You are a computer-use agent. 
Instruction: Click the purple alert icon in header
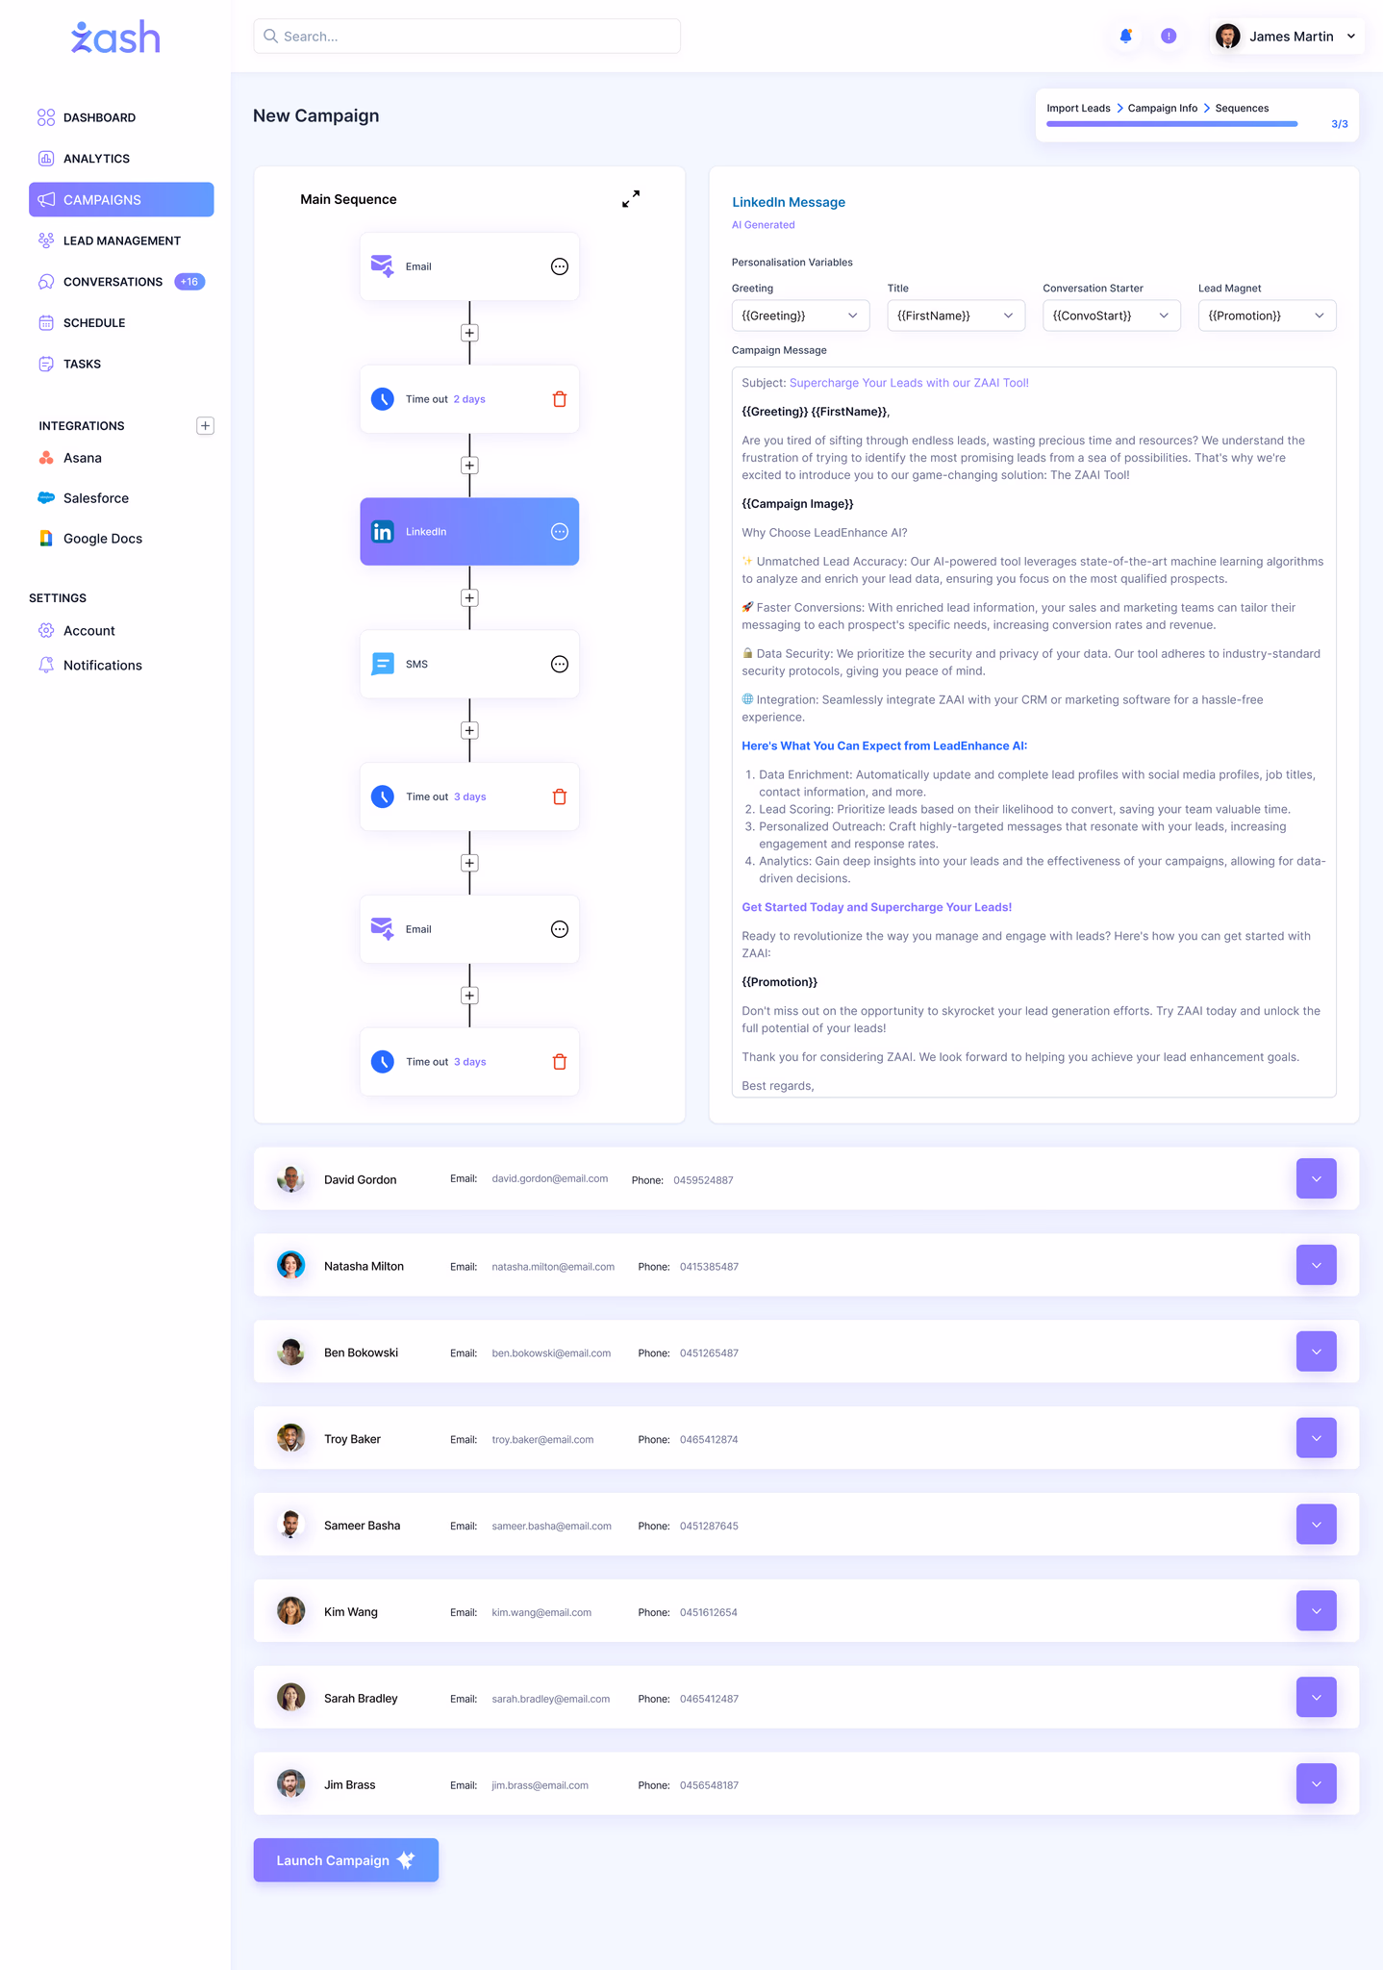pos(1169,37)
